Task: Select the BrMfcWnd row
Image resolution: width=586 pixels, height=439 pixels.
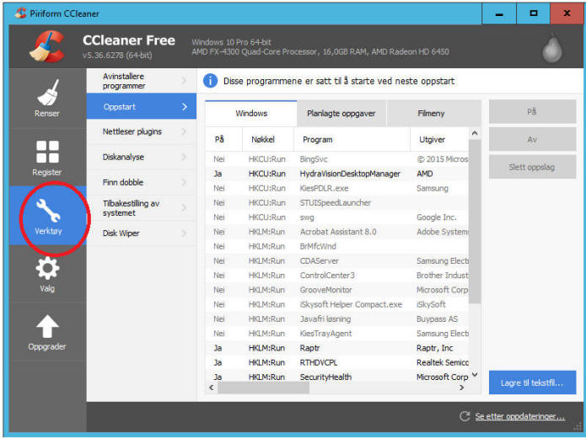Action: (x=337, y=246)
